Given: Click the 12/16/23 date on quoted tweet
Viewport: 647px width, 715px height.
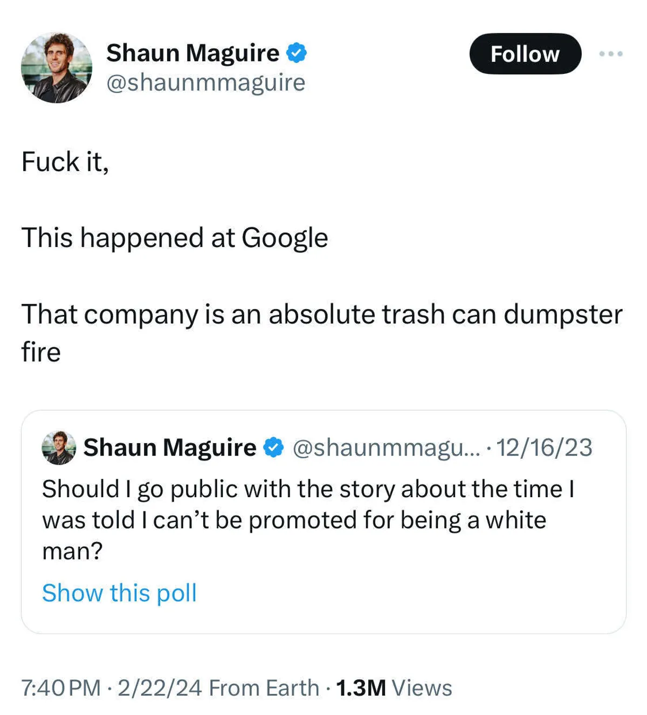Looking at the screenshot, I should [544, 448].
